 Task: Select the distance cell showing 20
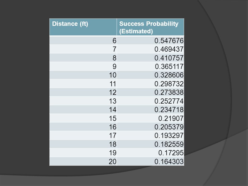coord(83,161)
